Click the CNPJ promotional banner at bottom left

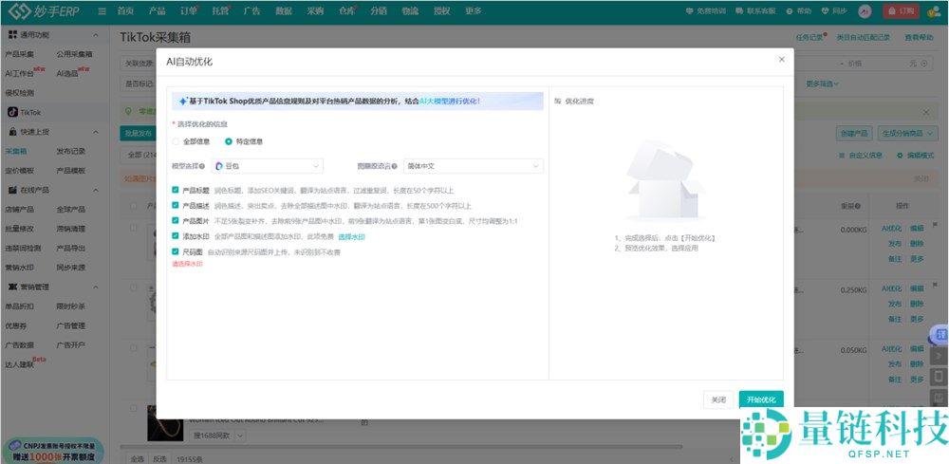53,451
